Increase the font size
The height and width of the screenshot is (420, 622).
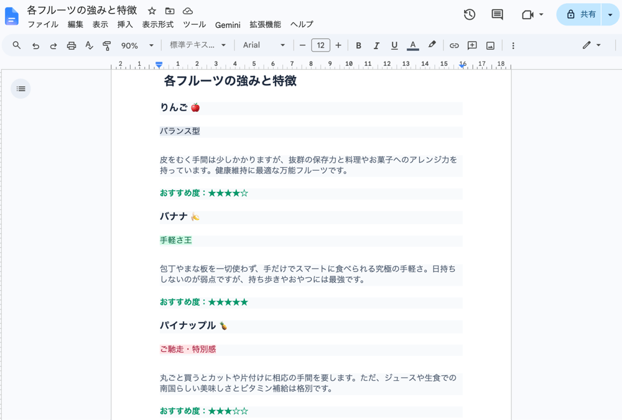tap(338, 45)
